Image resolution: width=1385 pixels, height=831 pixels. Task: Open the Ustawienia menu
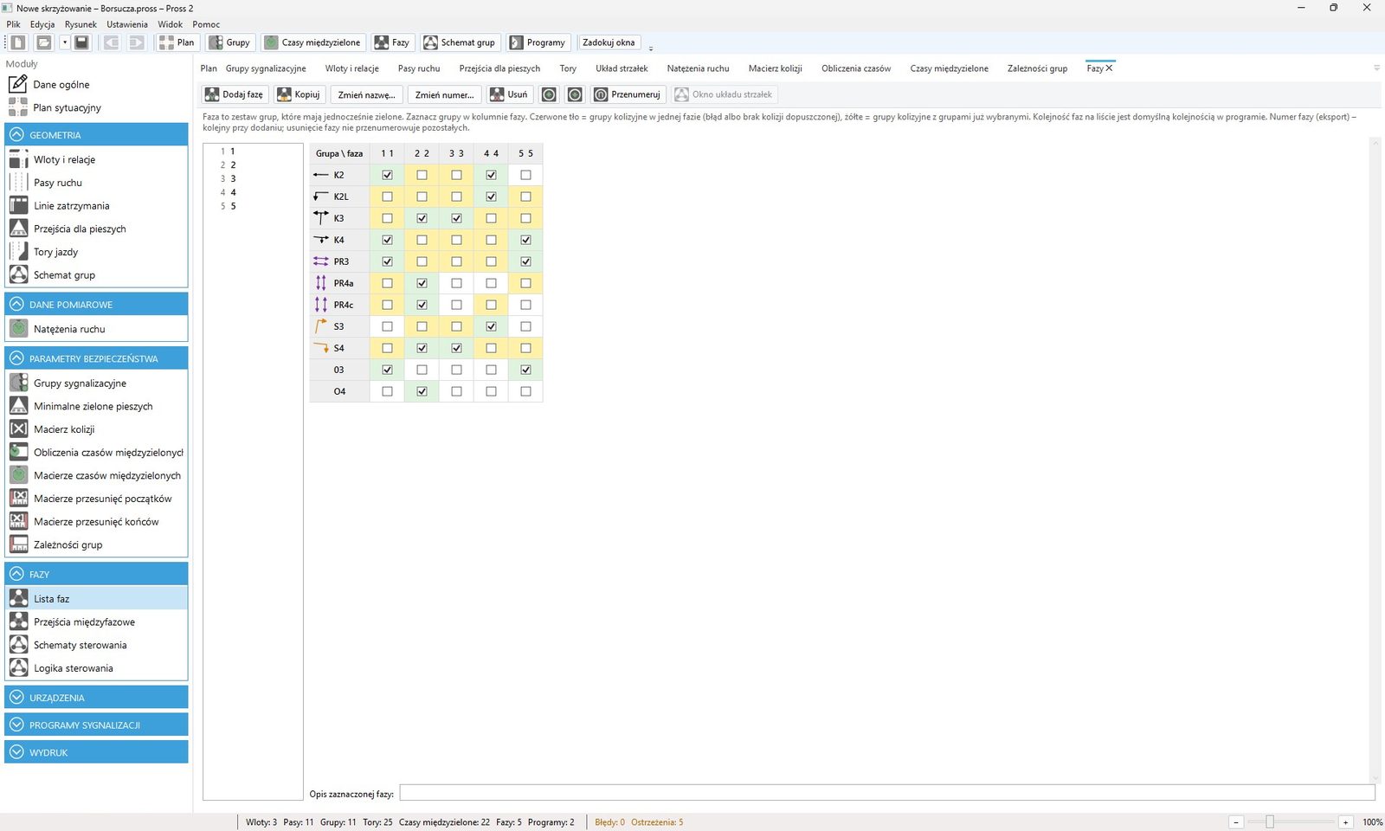click(x=127, y=24)
